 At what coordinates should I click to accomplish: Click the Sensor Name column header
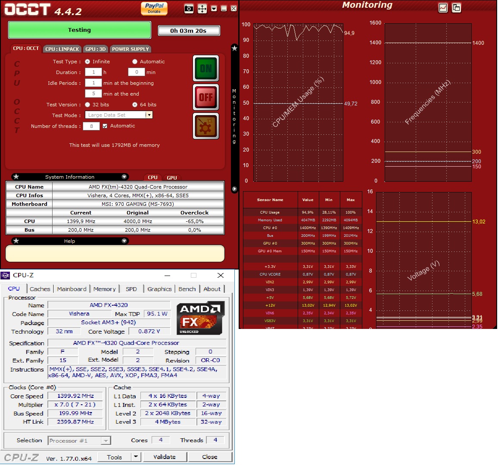click(x=270, y=200)
